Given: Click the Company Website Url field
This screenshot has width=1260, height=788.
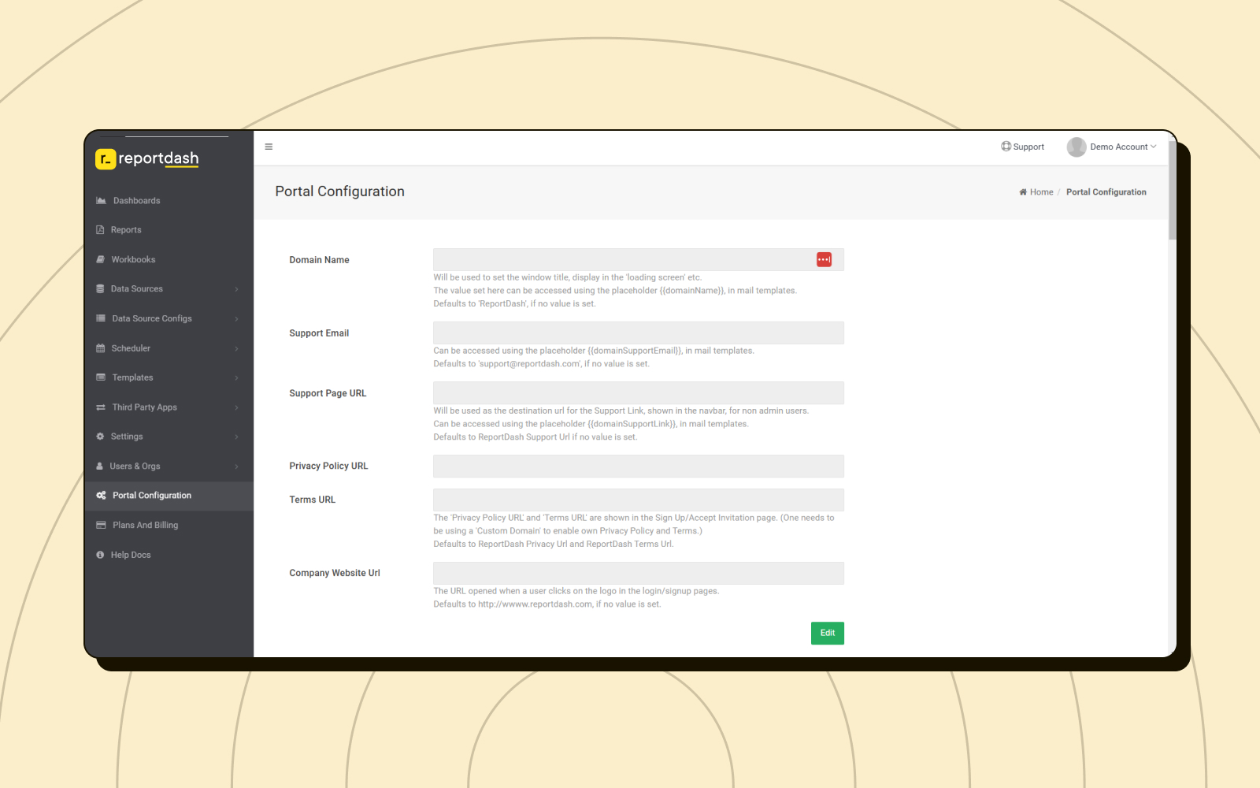Looking at the screenshot, I should tap(638, 573).
